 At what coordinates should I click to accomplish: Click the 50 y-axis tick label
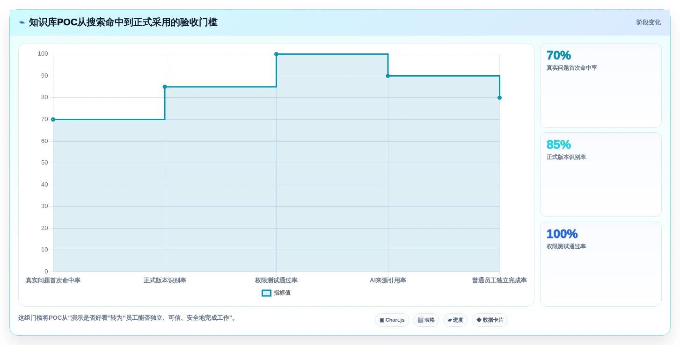click(x=44, y=163)
